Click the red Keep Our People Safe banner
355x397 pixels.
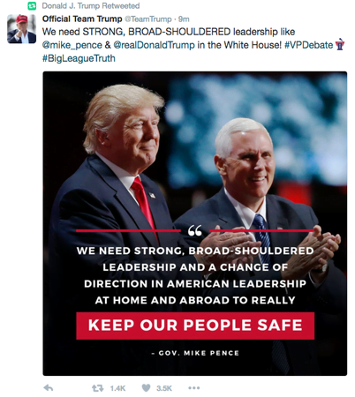[x=195, y=326]
